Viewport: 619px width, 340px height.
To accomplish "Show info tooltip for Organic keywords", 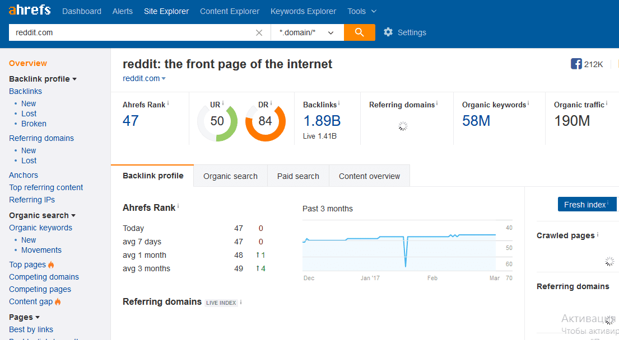I will [528, 103].
